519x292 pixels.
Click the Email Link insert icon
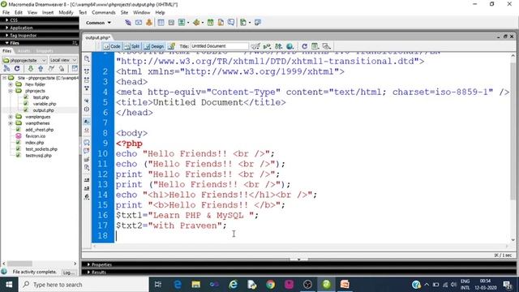139,23
